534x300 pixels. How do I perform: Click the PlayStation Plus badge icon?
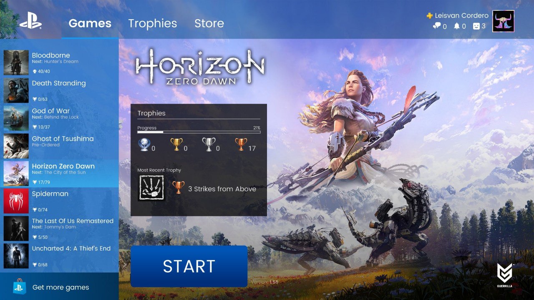pyautogui.click(x=429, y=15)
